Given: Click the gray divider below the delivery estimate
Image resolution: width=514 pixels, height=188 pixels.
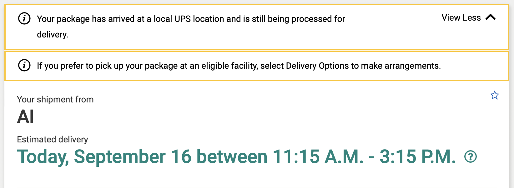Looking at the screenshot, I should coord(257,187).
